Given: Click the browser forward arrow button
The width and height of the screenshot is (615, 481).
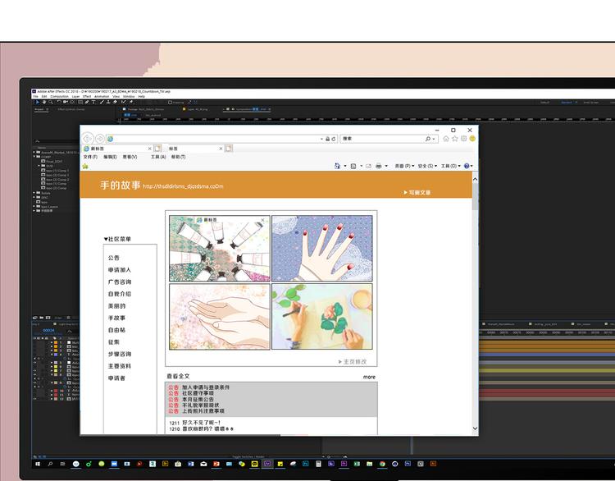Looking at the screenshot, I should (x=100, y=139).
